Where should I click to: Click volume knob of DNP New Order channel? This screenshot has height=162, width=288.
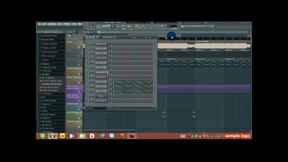93,44
